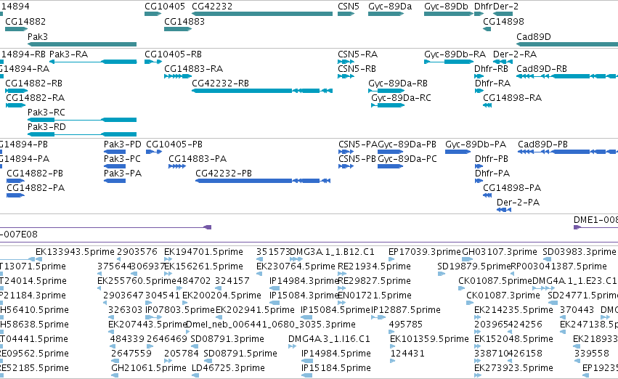Click the DMG4A.3_1.I16.C1 EST label
The image size is (618, 379).
tap(329, 339)
